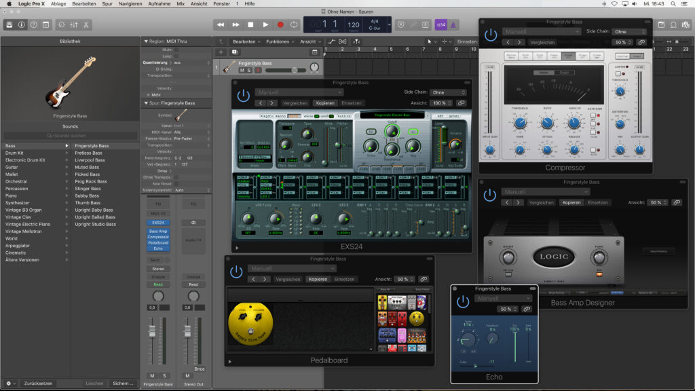This screenshot has width=695, height=391.
Task: Collapse the Spur: Fingerstyle Bass inspector section
Action: [x=146, y=103]
